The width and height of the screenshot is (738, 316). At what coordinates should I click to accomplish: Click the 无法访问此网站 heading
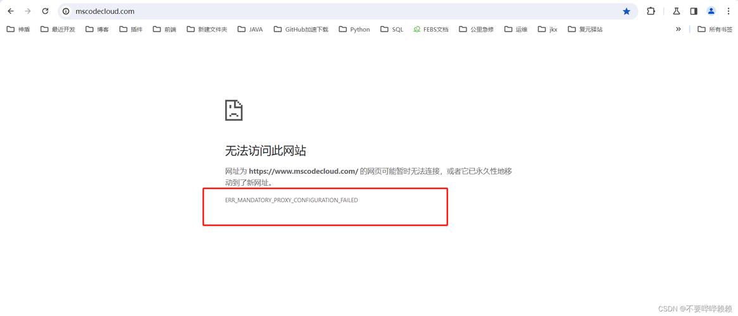(x=266, y=151)
